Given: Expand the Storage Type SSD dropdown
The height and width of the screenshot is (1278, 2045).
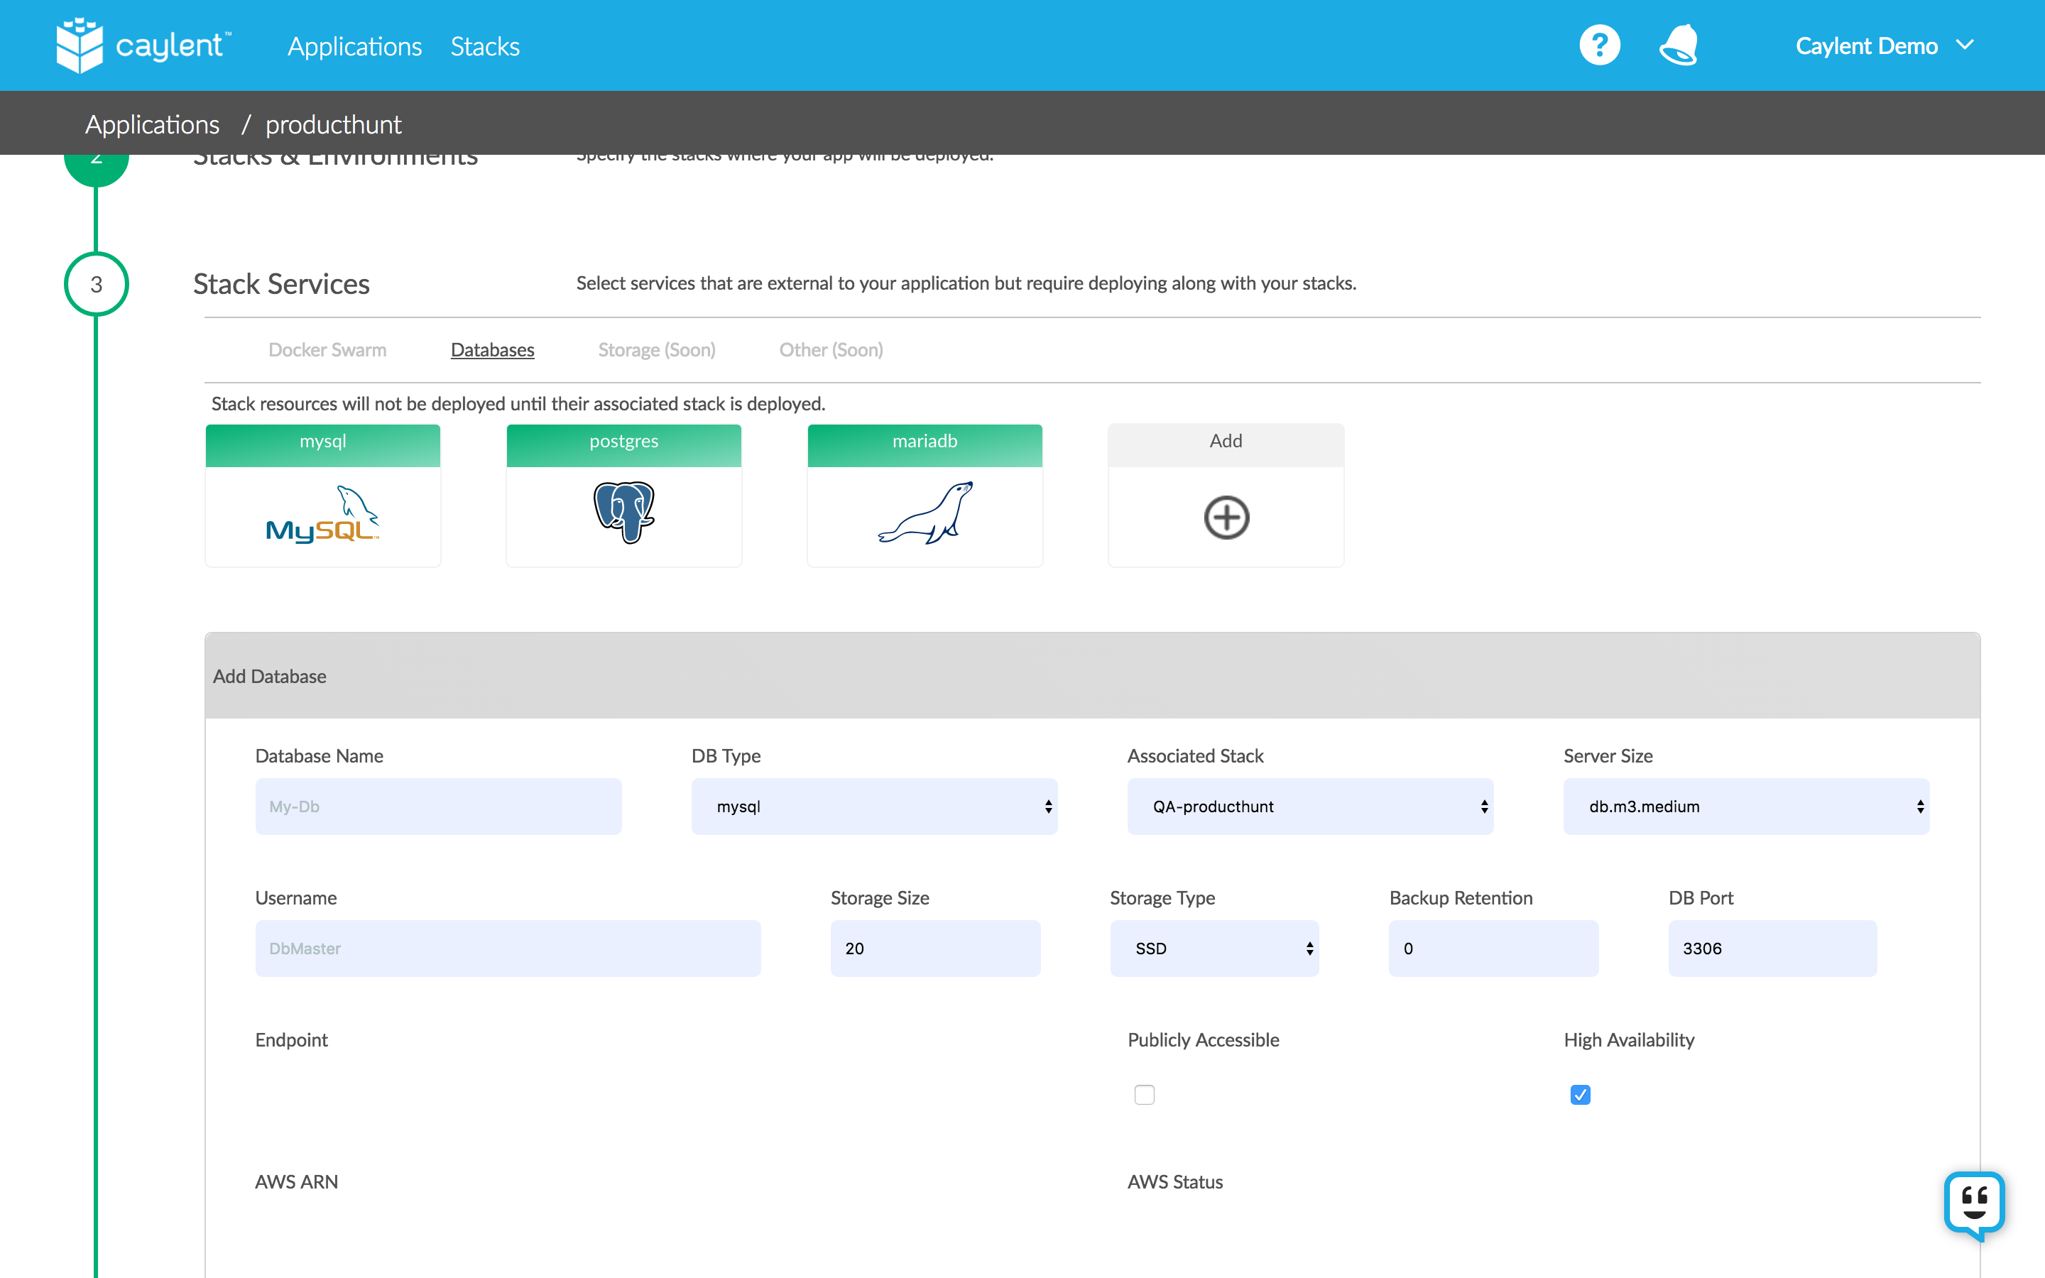Looking at the screenshot, I should click(x=1214, y=949).
